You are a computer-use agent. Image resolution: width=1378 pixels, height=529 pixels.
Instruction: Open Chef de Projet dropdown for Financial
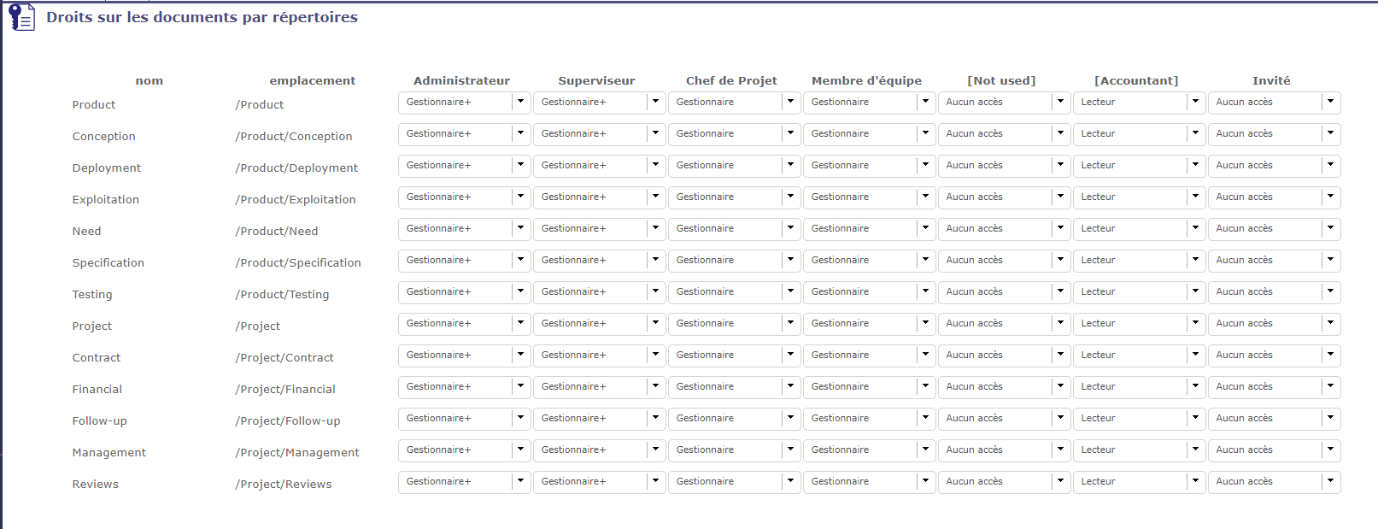(734, 387)
